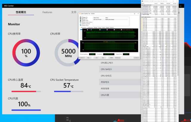Toggle the Stress CPU checkbox
Image resolution: width=191 pixels, height=122 pixels.
[82, 17]
